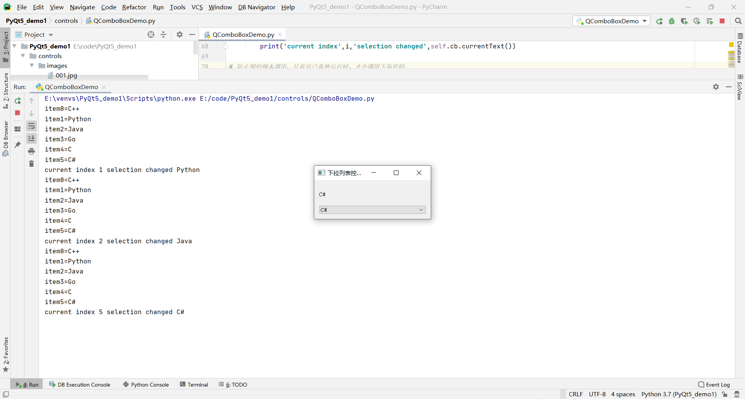Expand the C# combo box in the dialog
Viewport: 745px width, 399px height.
click(372, 210)
